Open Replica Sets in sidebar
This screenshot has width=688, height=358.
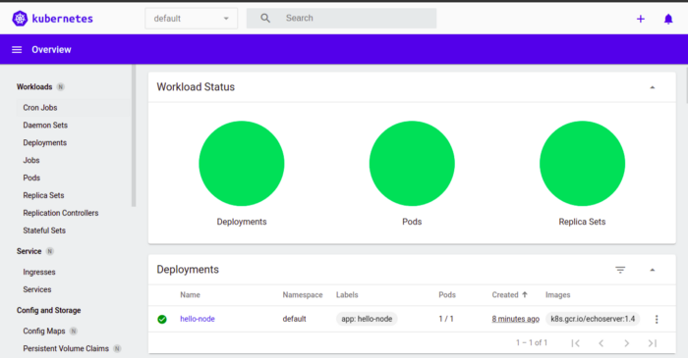(x=43, y=195)
